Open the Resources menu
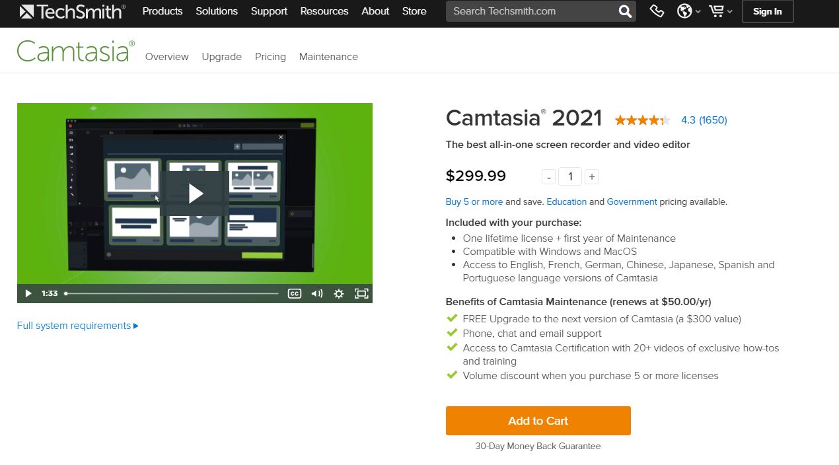Viewport: 839px width, 465px height. click(x=324, y=11)
